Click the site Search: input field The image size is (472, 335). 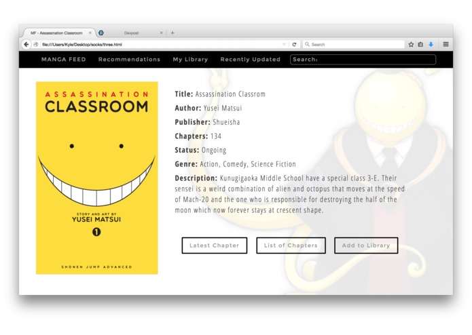tap(363, 60)
